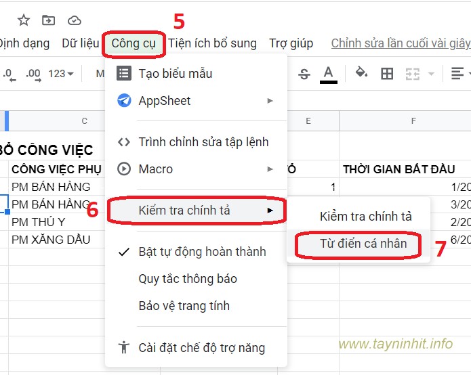Click the increase decimal places button
Image resolution: width=471 pixels, height=375 pixels.
33,73
